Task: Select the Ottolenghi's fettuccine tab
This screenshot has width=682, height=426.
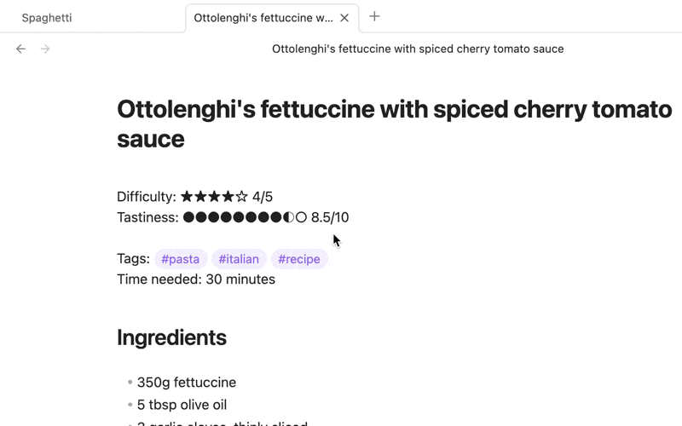Action: 263,18
